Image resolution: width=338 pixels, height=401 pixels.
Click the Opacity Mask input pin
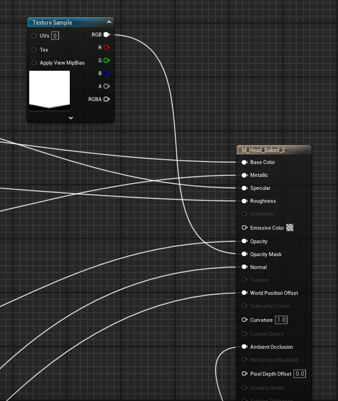(x=244, y=254)
